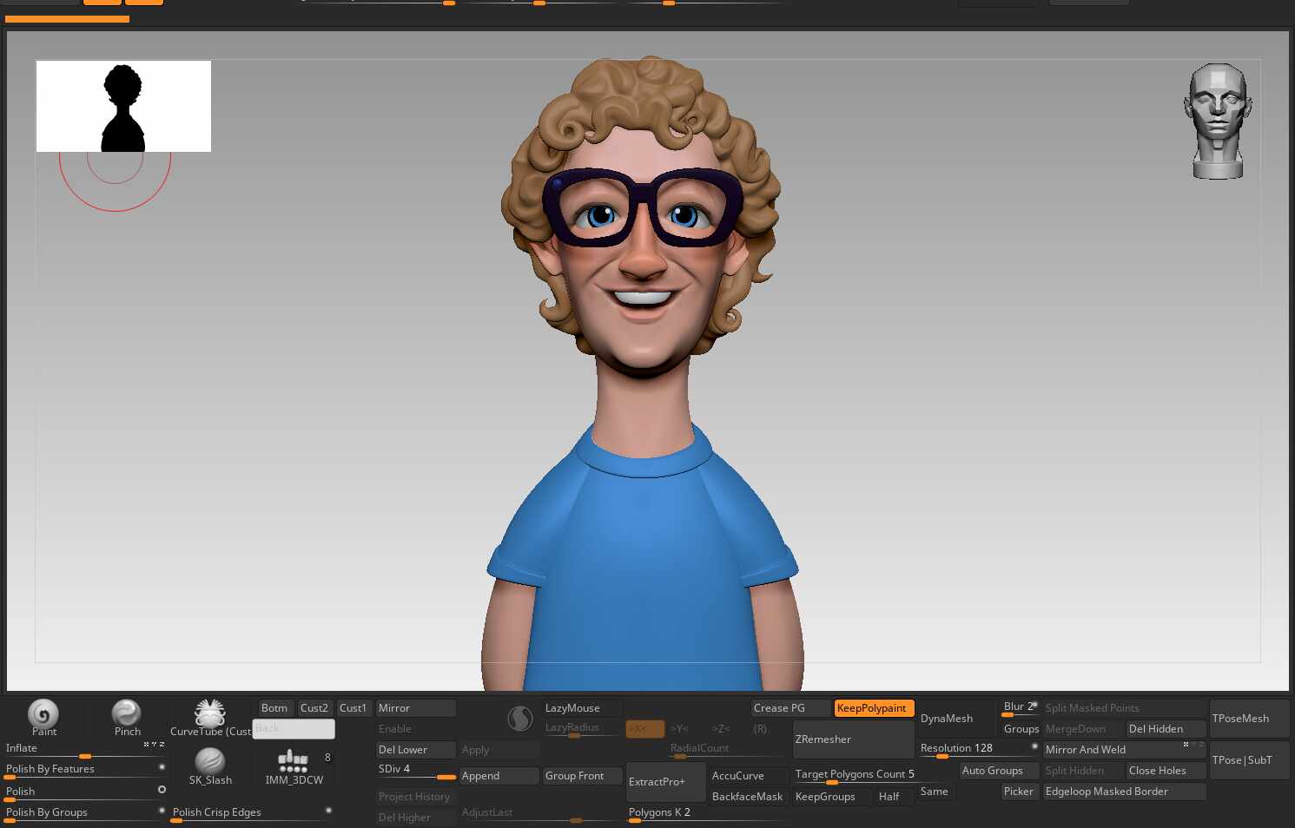Click the silhouette thumbnail preview
The height and width of the screenshot is (828, 1295).
click(x=123, y=106)
